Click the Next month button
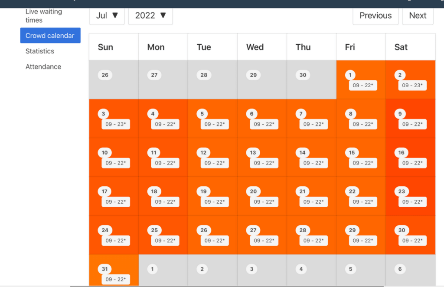Viewport: 444px width, 287px height. (418, 16)
